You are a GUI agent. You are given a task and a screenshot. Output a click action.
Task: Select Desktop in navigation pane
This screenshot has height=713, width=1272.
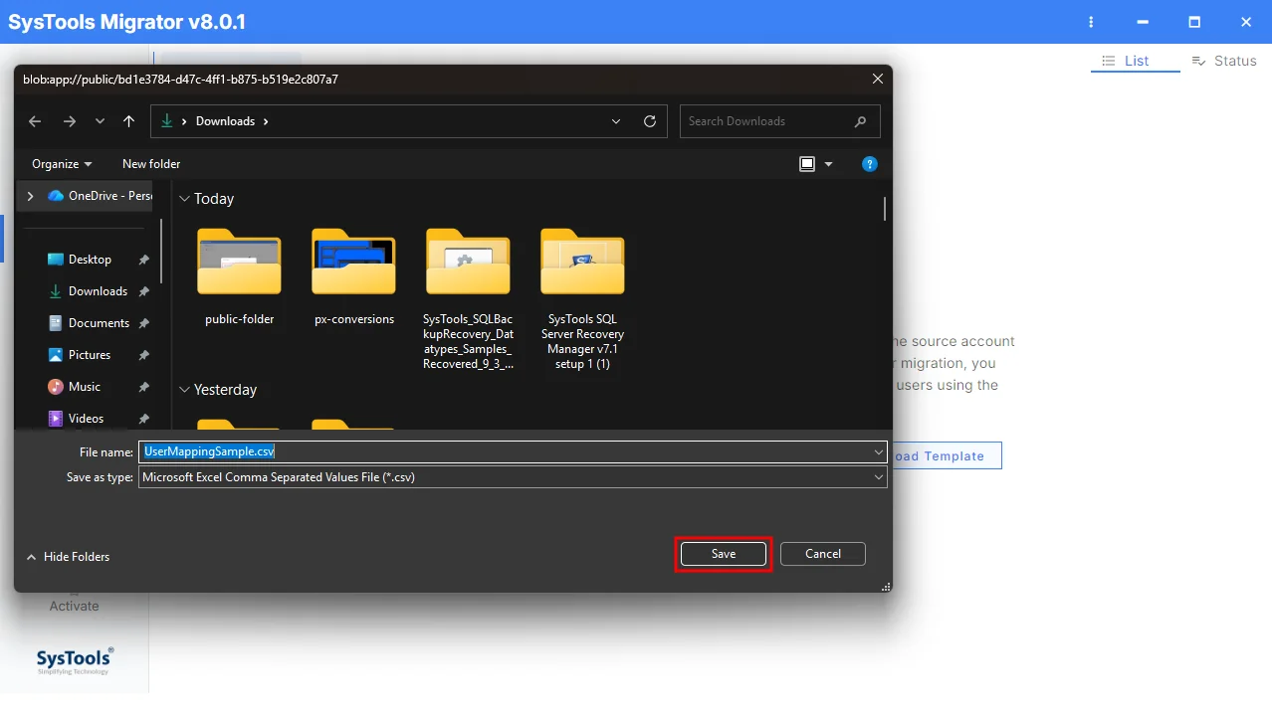coord(90,260)
